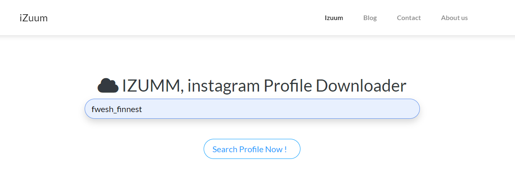
Task: Click the word Profile in the heading
Action: (x=287, y=86)
